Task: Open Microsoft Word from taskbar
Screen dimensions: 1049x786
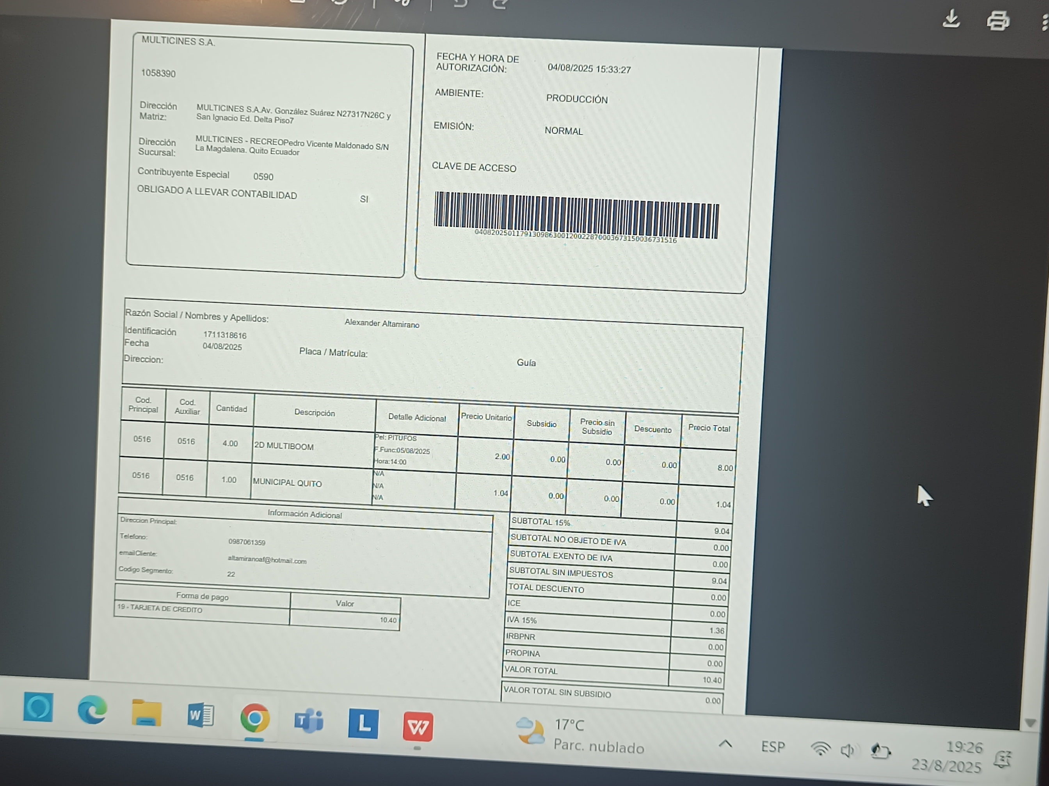Action: pos(201,715)
